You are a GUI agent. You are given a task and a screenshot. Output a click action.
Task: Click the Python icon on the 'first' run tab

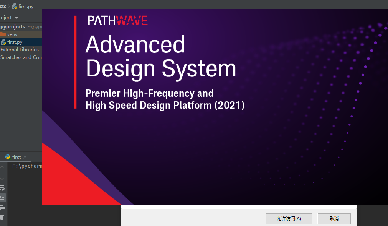[8, 157]
